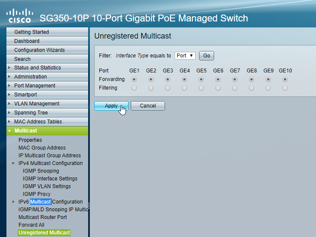Open MAC Group Address page
Screen dimensions: 316x237
[42, 148]
